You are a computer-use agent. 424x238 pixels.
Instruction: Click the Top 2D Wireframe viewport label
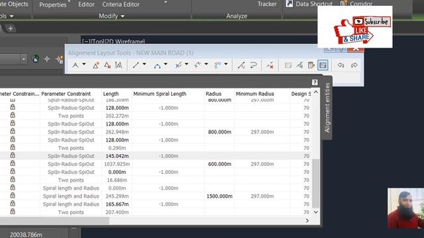[x=113, y=42]
